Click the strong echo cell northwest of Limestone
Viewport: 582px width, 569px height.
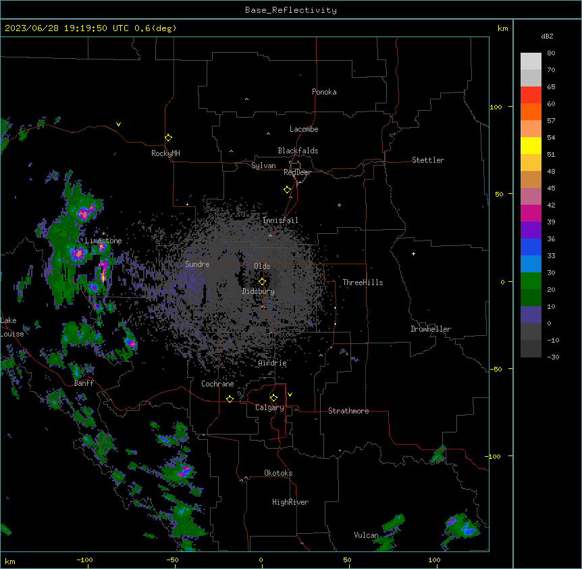point(85,213)
